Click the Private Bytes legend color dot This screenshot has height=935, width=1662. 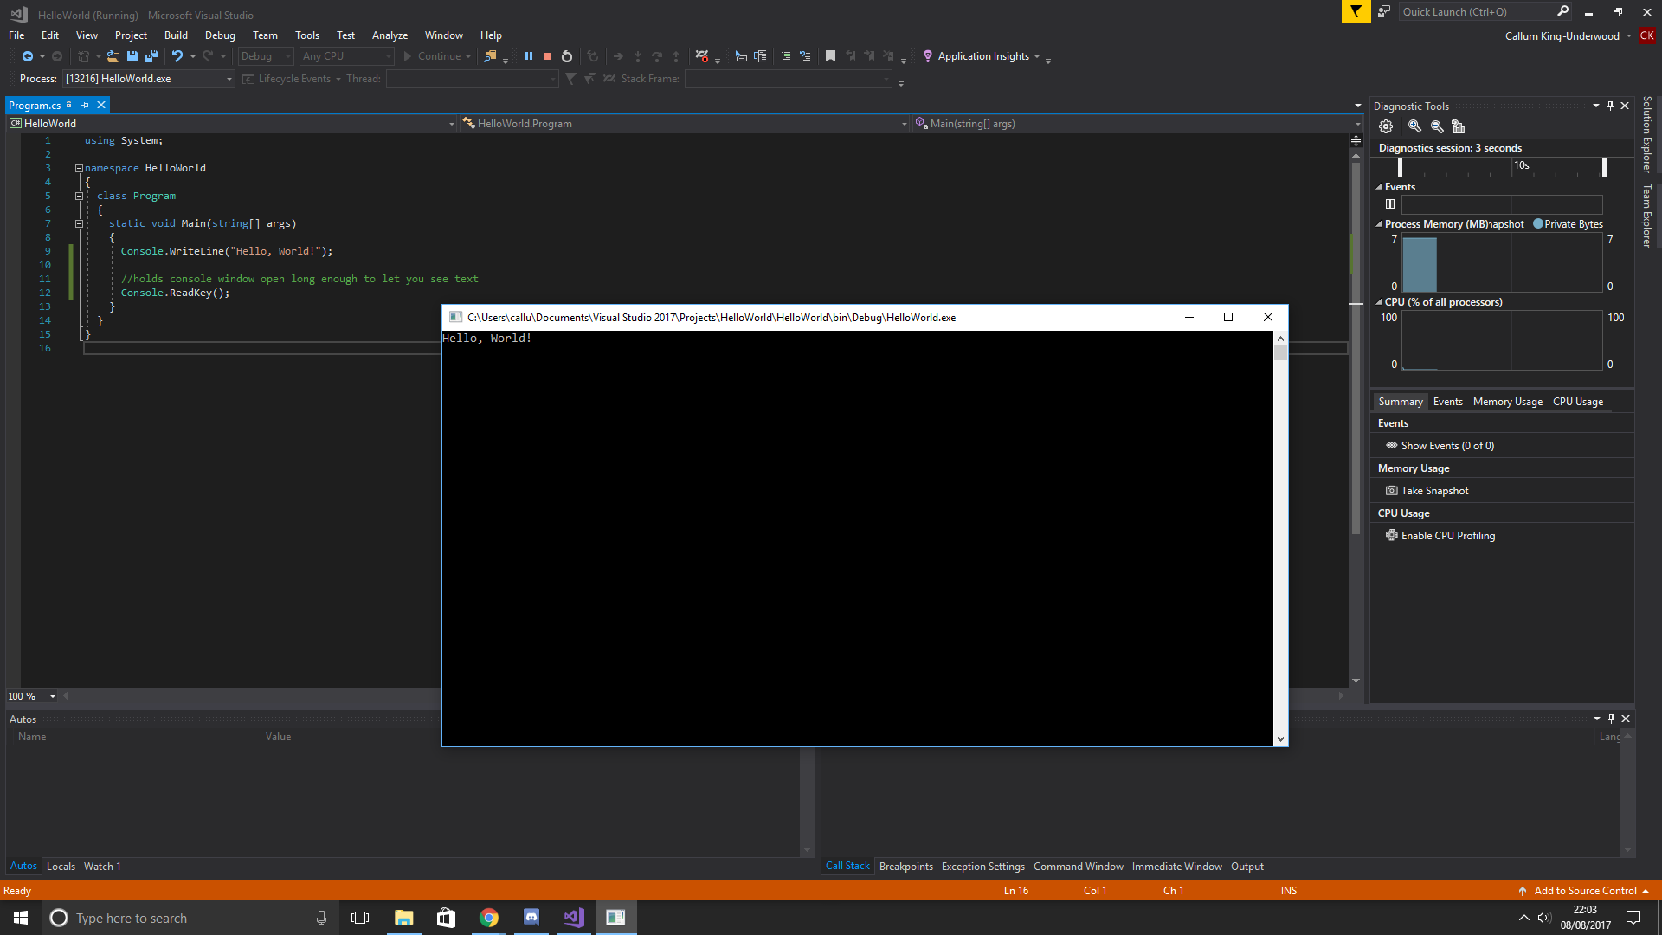pyautogui.click(x=1537, y=223)
